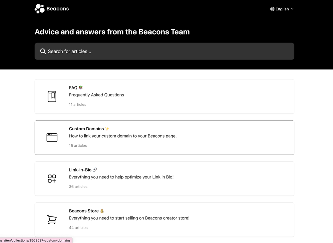Click the bookmark icon on the FAQ card
Image resolution: width=333 pixels, height=243 pixels.
52,96
